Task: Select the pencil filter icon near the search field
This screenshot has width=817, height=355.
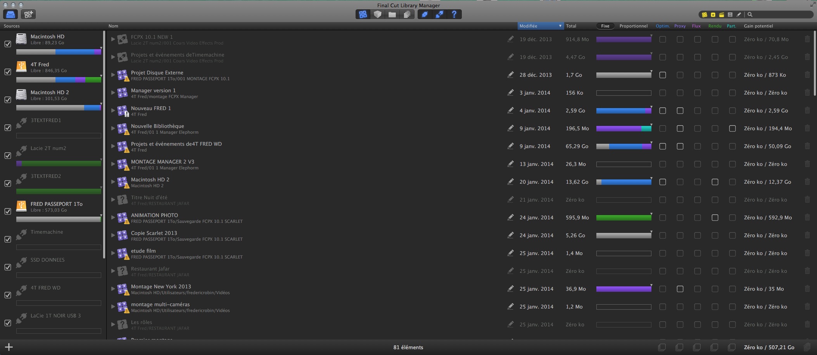Action: click(x=739, y=14)
